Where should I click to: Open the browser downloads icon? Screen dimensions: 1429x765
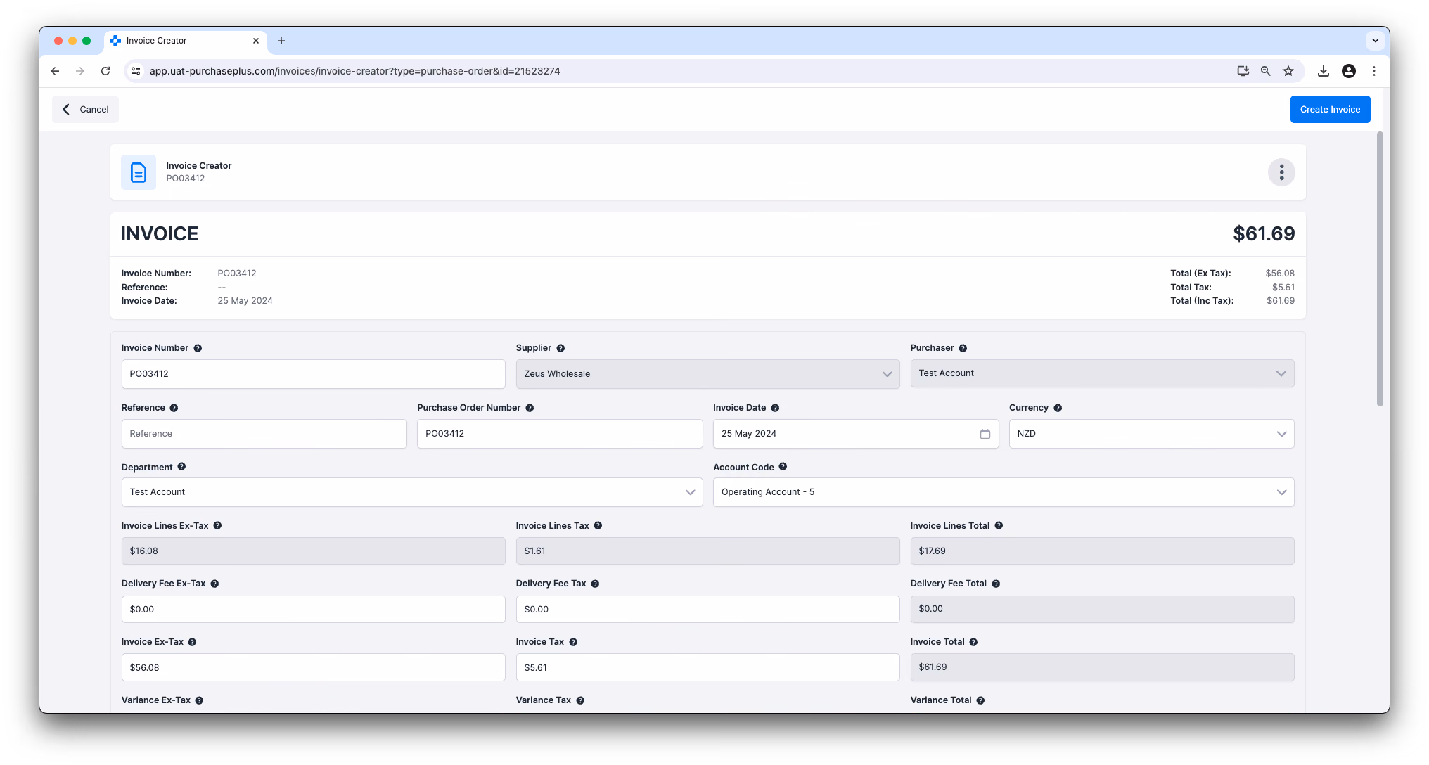1324,71
